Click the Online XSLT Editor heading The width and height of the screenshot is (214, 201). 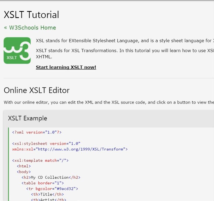[x=37, y=90]
